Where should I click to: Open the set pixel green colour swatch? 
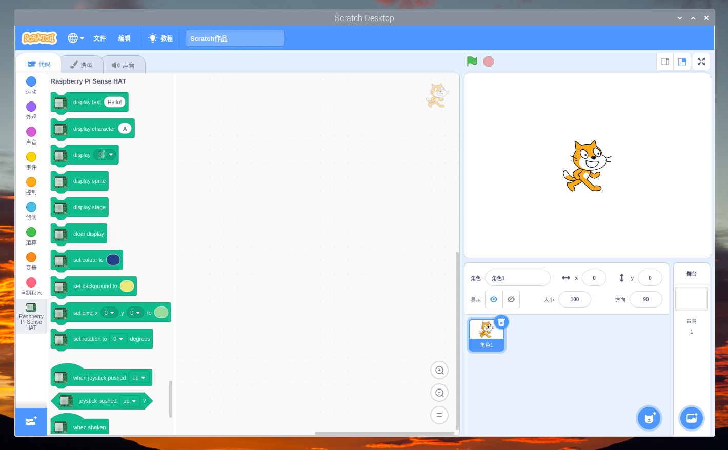click(x=161, y=312)
